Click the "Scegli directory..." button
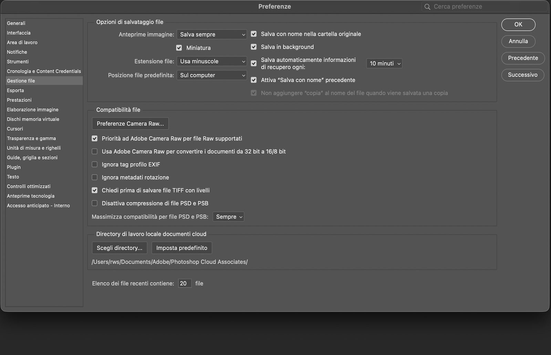This screenshot has height=355, width=551. (119, 247)
